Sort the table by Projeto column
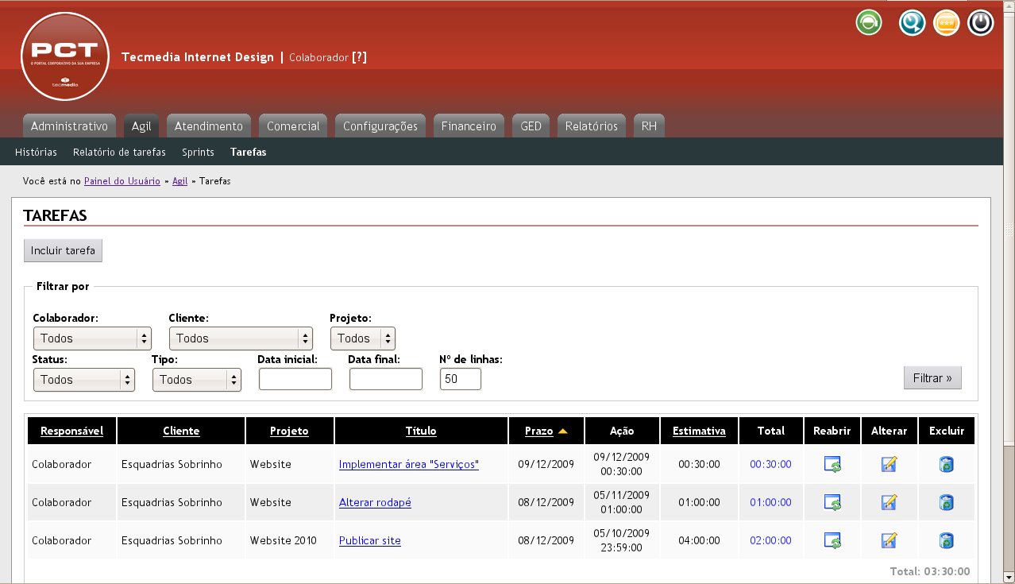Screen dimensions: 1015x584 click(x=289, y=431)
